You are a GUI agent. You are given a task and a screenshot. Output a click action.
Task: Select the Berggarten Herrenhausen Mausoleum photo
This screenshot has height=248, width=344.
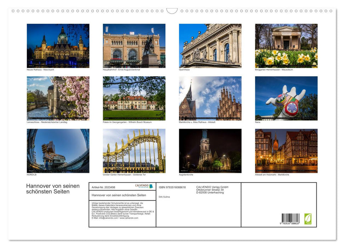point(286,46)
